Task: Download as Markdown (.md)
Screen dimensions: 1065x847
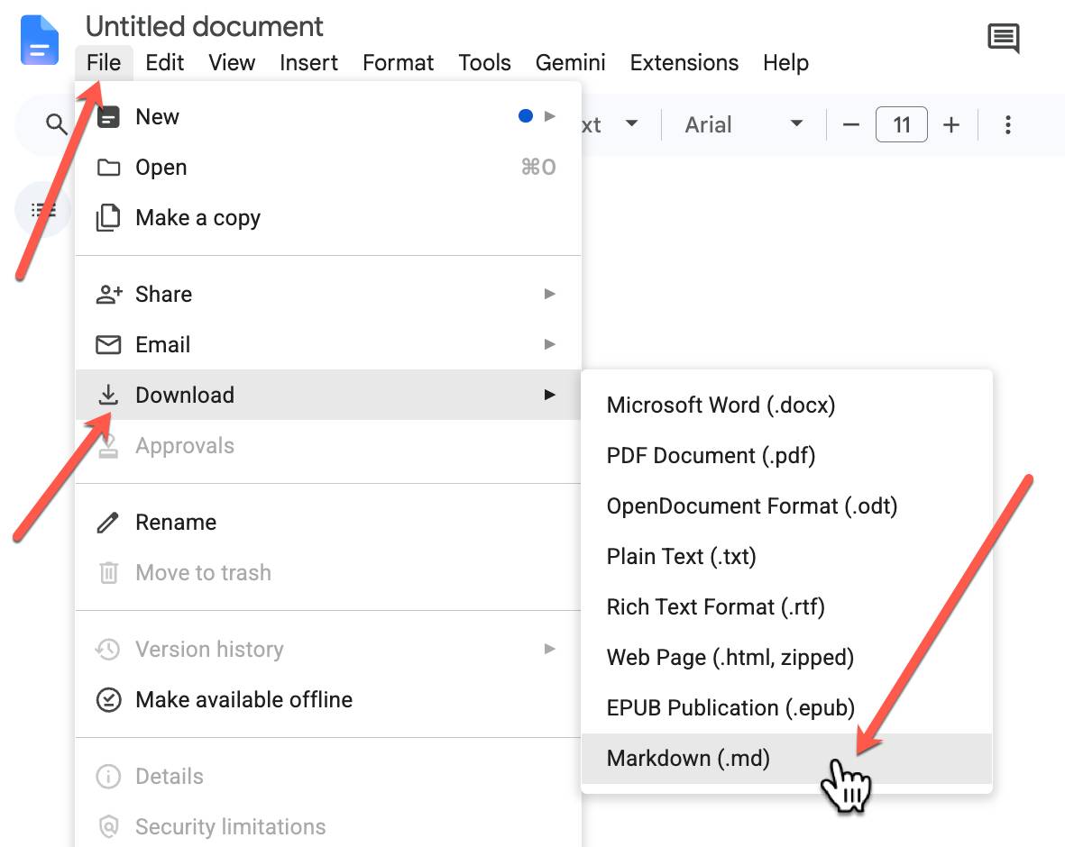Action: pyautogui.click(x=787, y=759)
